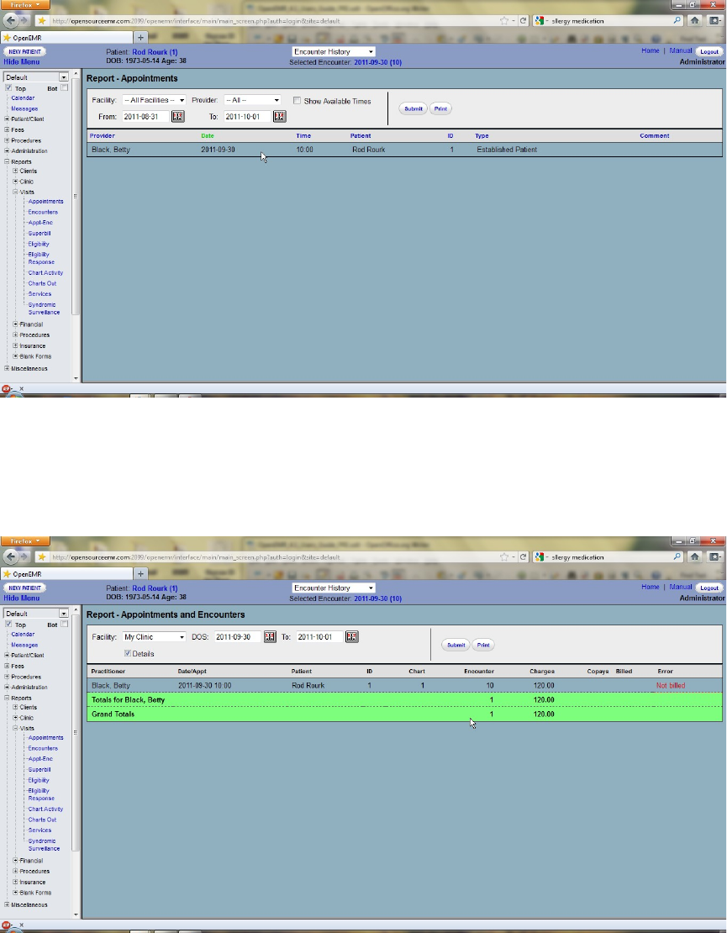The height and width of the screenshot is (933, 727).
Task: Toggle Top checkbox in Appointments-only report sidebar
Action: pos(8,87)
